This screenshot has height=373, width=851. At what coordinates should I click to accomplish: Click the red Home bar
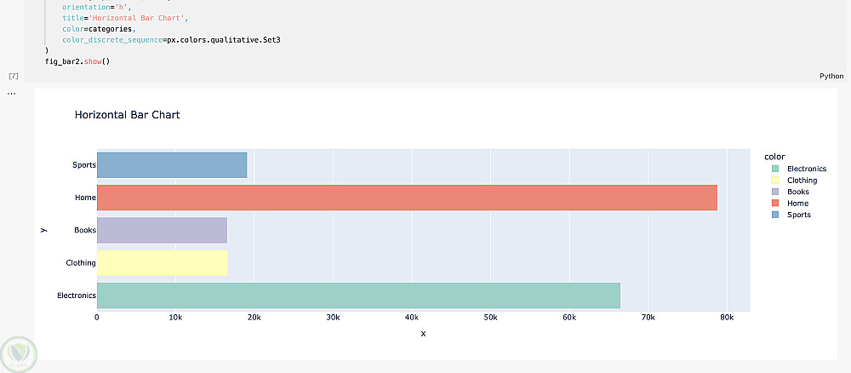coord(407,198)
